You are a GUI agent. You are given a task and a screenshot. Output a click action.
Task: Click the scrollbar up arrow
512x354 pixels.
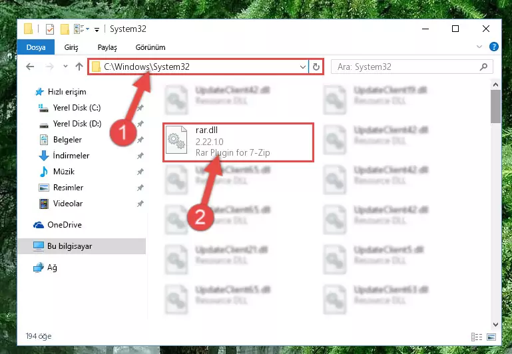click(495, 85)
